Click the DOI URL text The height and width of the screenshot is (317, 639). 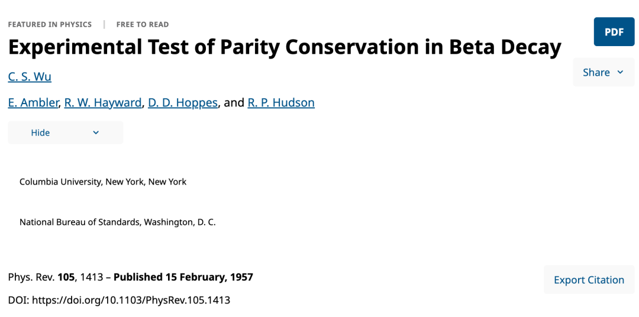(131, 300)
